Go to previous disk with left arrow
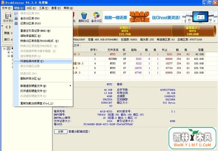 coord(7,27)
